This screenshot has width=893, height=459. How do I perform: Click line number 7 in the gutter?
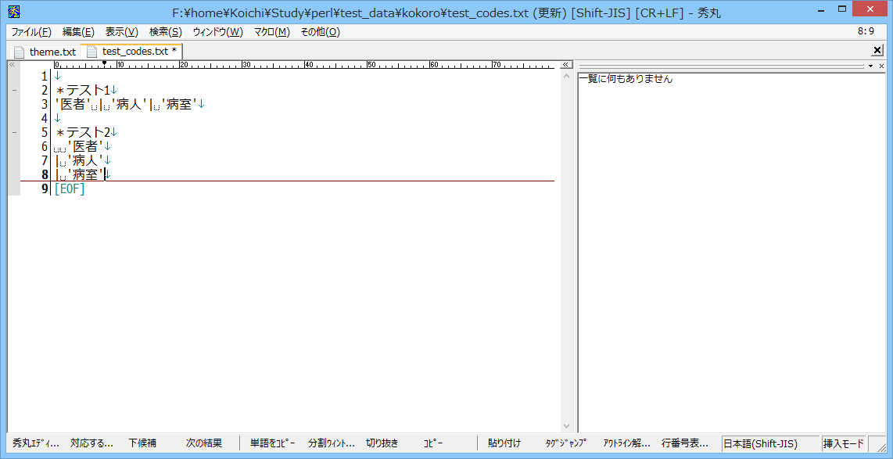(x=45, y=160)
